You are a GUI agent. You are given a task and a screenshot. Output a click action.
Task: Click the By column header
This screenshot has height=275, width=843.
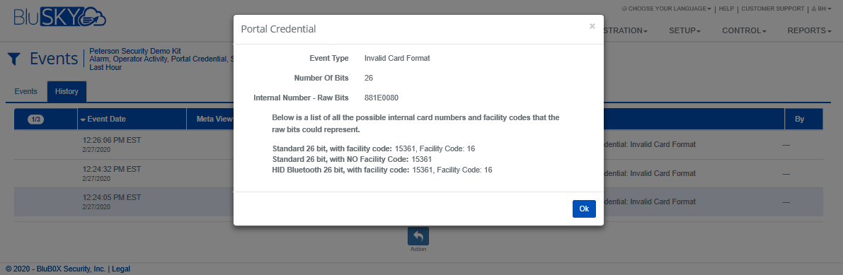coord(799,119)
